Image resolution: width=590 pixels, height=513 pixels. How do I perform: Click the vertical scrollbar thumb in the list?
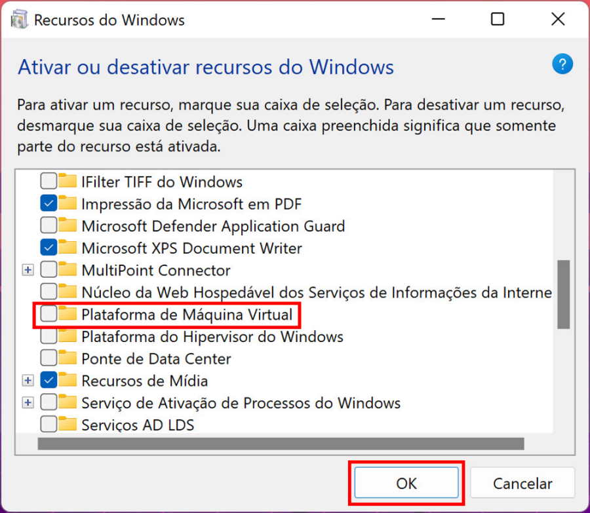pyautogui.click(x=563, y=294)
